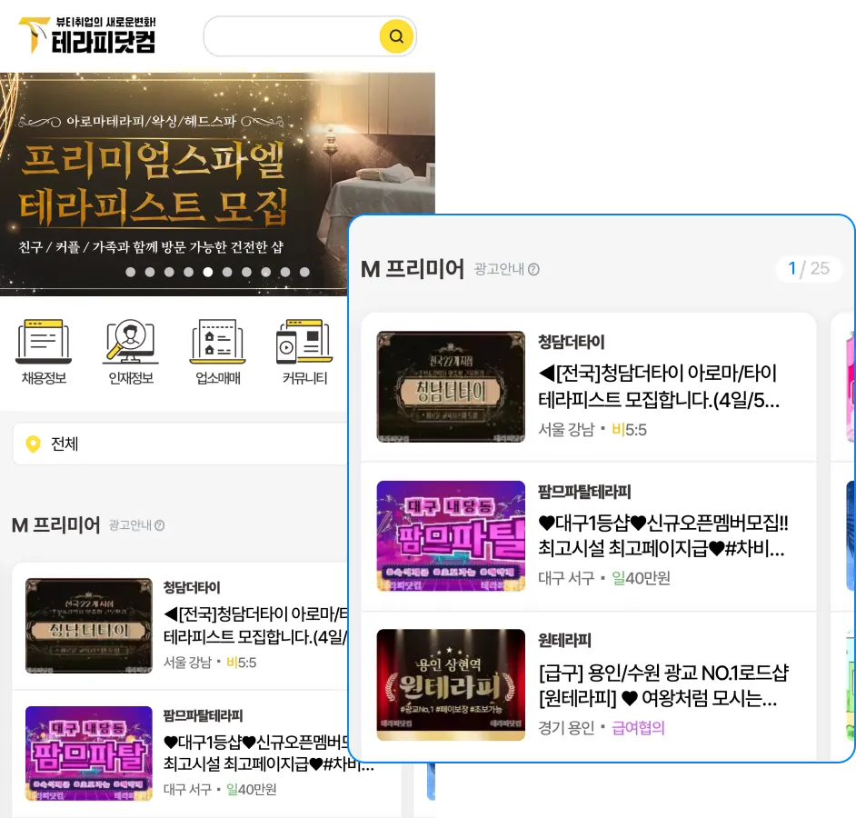Click 서울 강남 location in left list
Viewport: 856px width, 818px height.
pos(187,663)
